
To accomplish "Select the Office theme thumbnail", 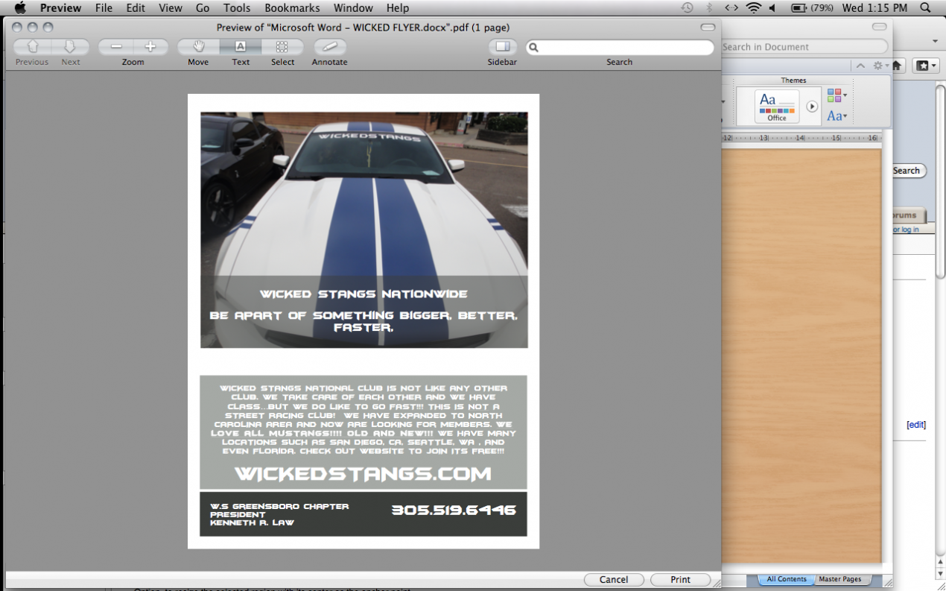I will click(777, 106).
